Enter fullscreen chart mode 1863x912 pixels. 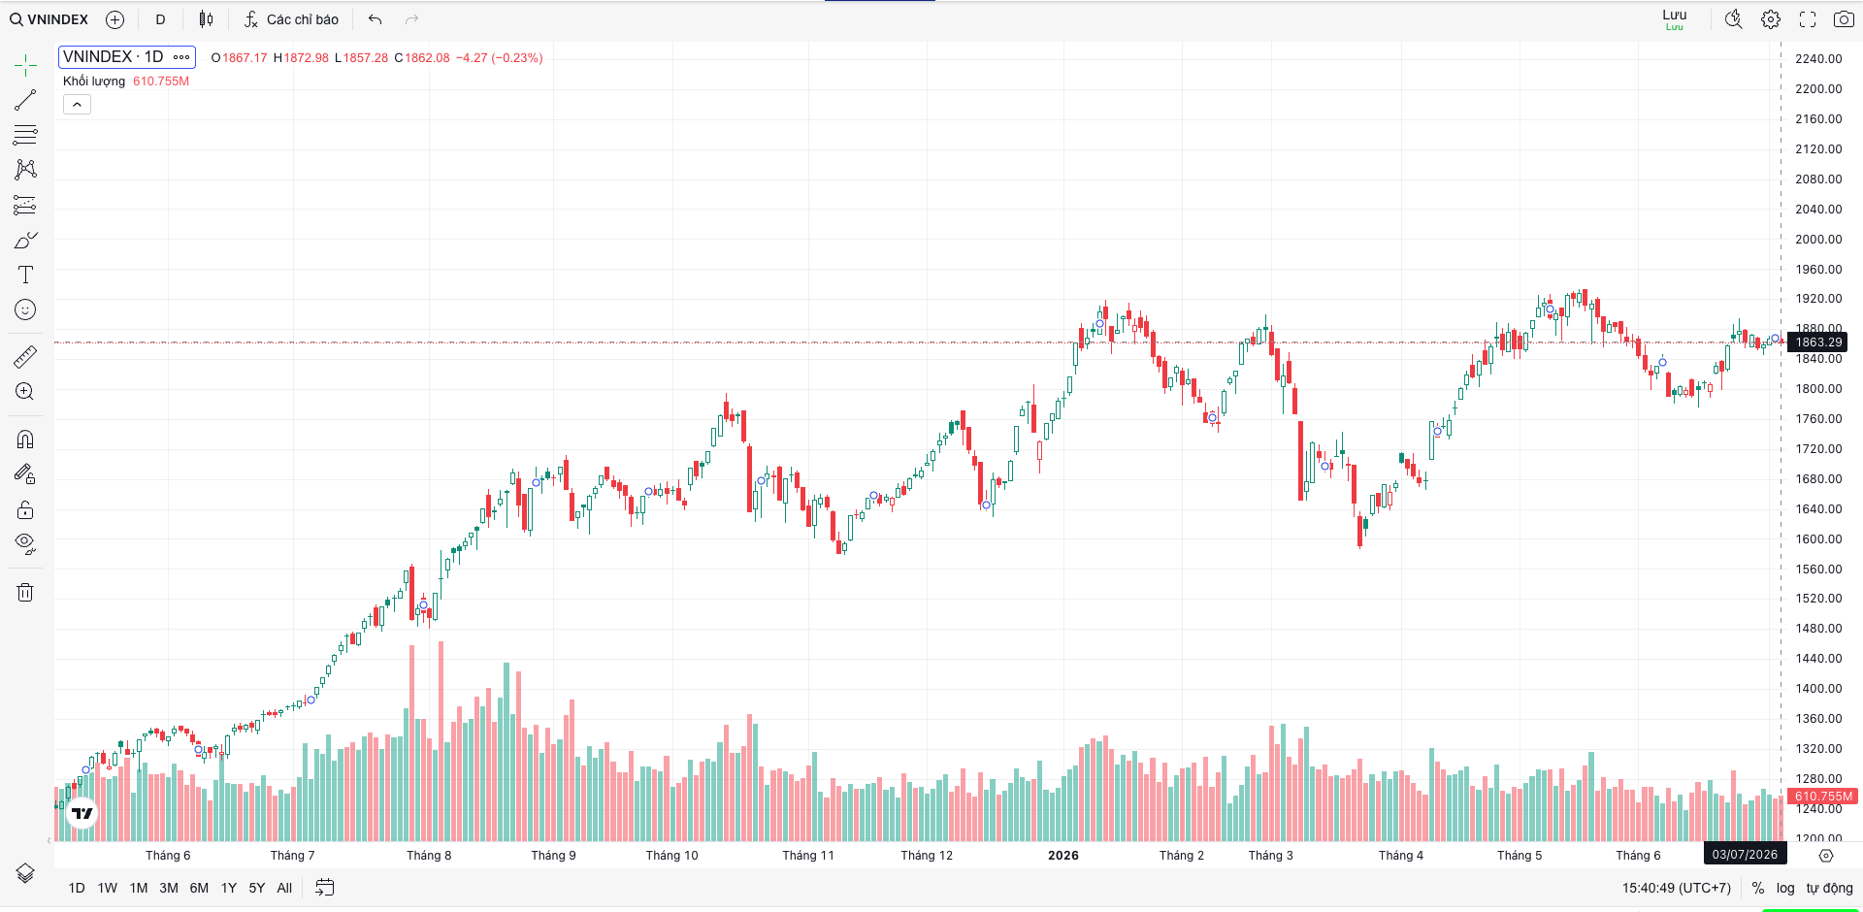[1808, 19]
